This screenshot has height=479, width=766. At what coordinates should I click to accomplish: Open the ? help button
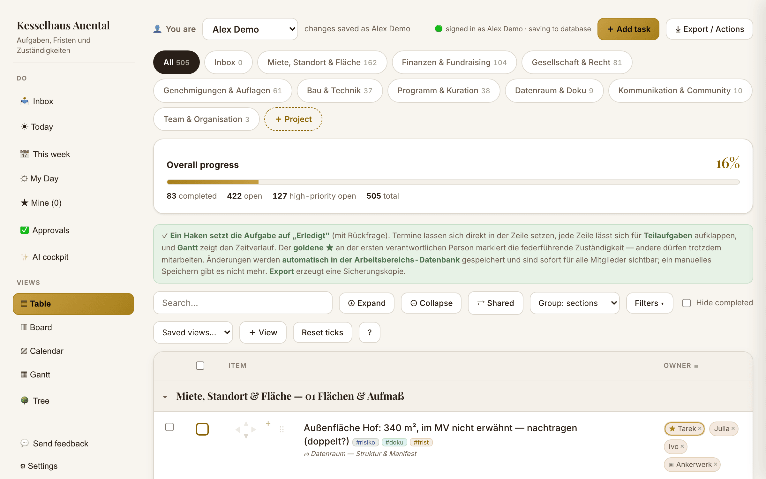[x=370, y=332]
